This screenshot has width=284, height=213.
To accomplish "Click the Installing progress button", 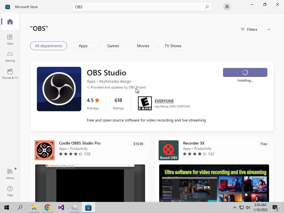I will click(x=245, y=72).
